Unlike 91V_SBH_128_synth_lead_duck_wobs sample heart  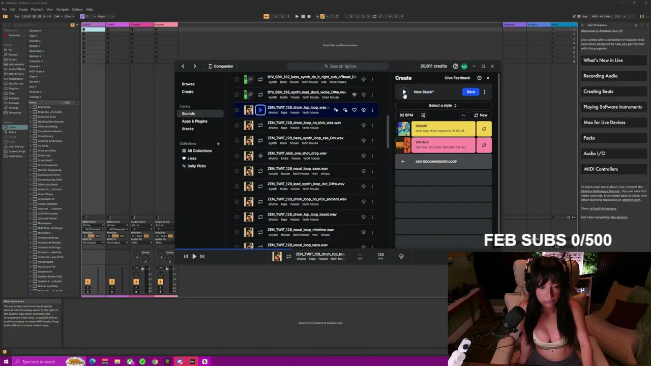pos(354,95)
